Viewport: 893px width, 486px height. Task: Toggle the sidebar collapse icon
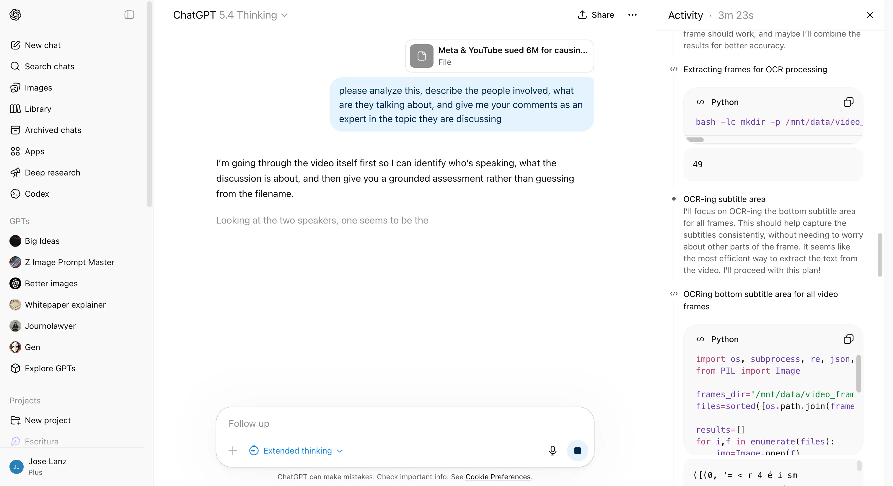coord(129,15)
